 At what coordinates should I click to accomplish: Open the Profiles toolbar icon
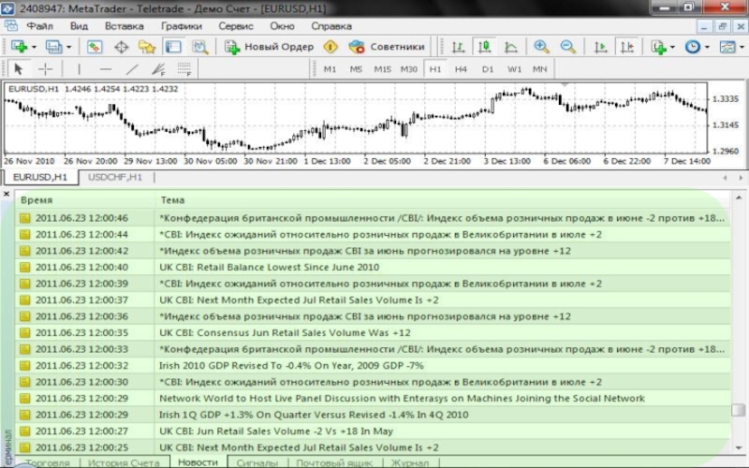[x=53, y=47]
